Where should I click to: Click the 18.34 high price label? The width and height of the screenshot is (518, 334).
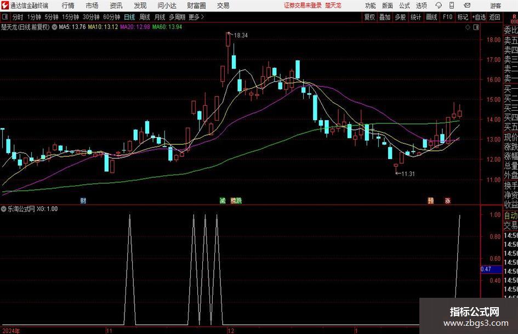pos(241,36)
